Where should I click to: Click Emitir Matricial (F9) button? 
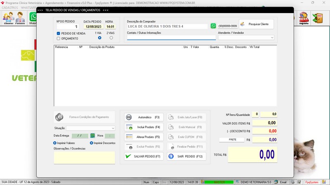click(186, 127)
